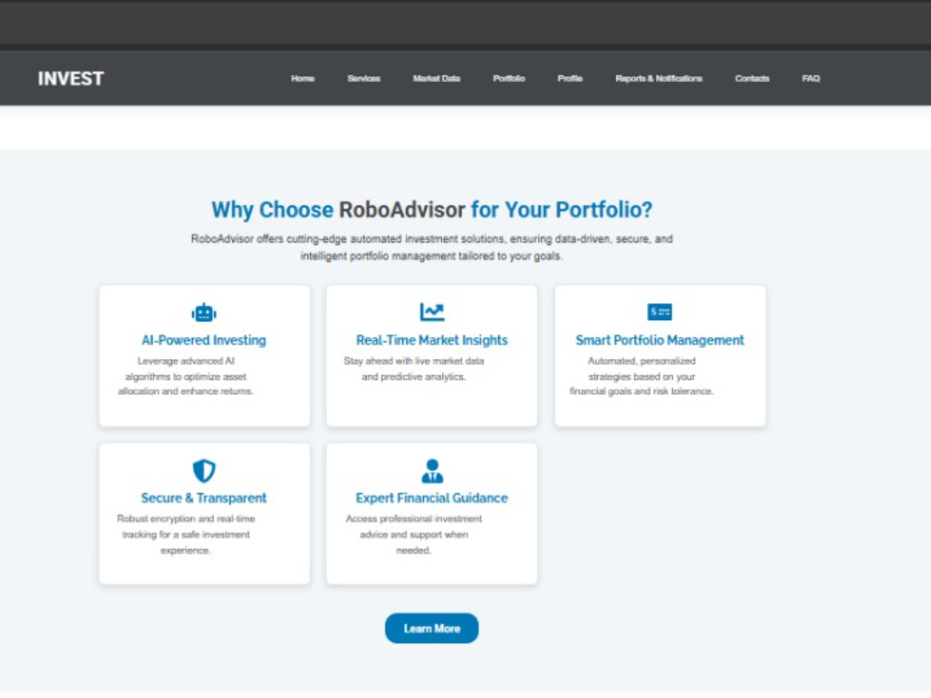Open the Secure & Transparent heading

(x=204, y=498)
